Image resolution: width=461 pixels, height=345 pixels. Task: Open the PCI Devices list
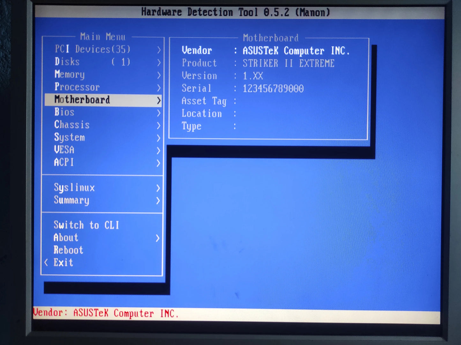93,49
